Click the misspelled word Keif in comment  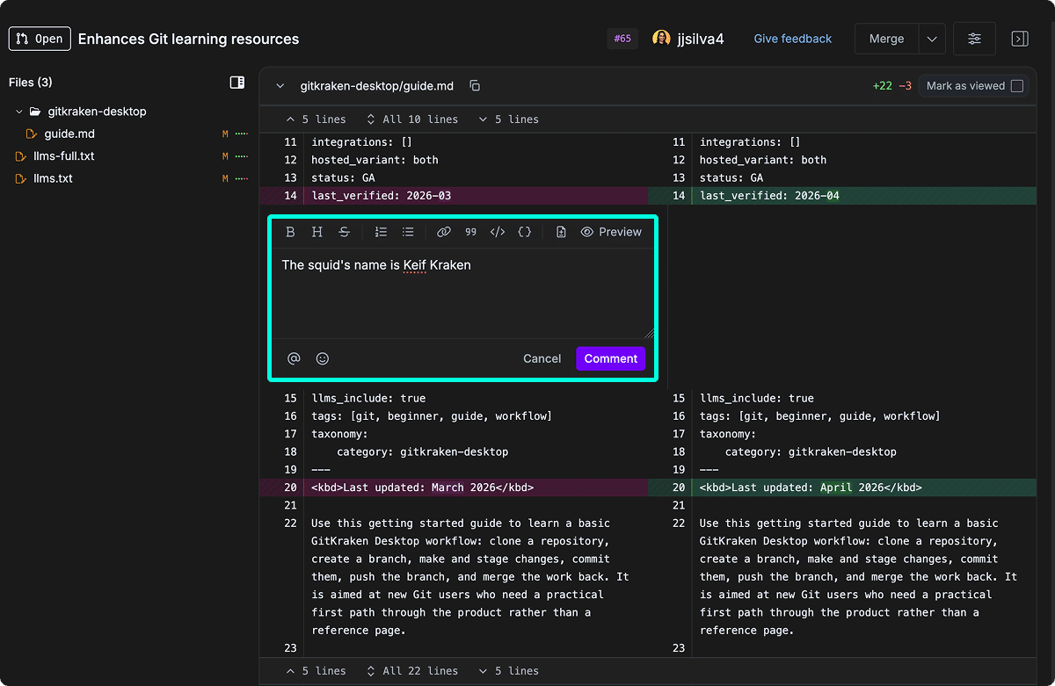click(415, 265)
